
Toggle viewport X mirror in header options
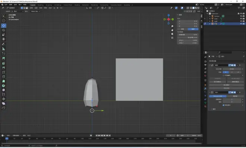[187, 11]
